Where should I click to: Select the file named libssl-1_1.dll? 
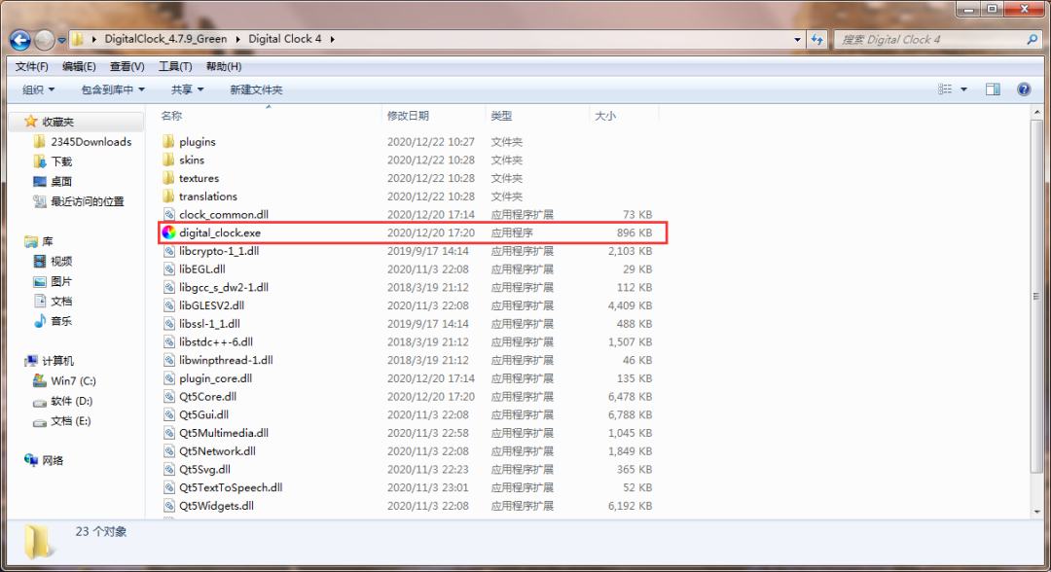pos(209,324)
